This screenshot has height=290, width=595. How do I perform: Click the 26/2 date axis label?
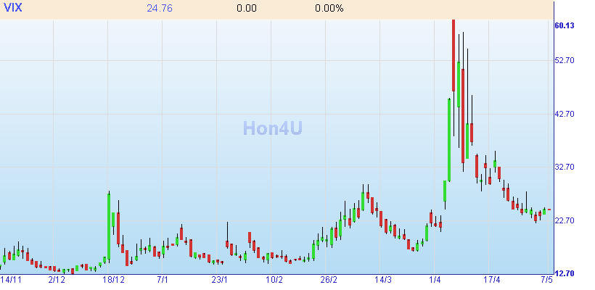coord(329,280)
